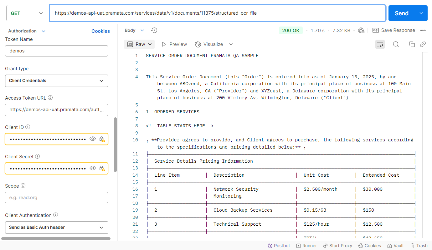Open Trash in the footer
432x250 pixels.
(419, 246)
